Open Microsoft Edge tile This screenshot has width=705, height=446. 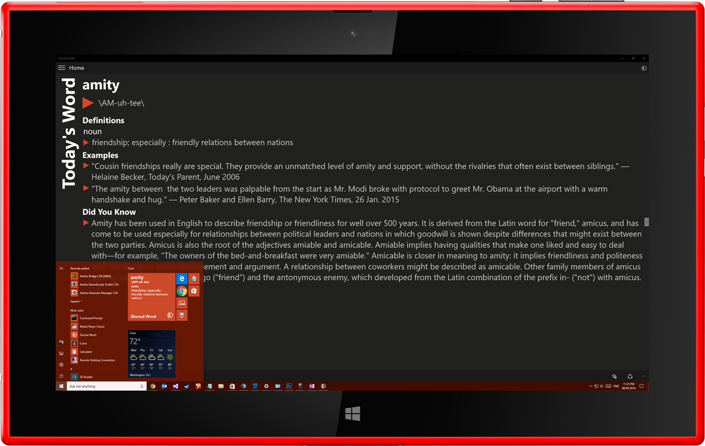pos(182,279)
